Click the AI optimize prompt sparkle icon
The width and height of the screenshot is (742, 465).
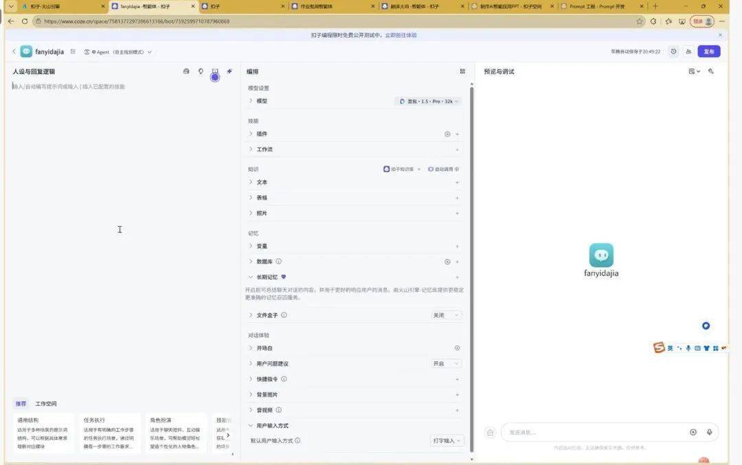pos(229,71)
